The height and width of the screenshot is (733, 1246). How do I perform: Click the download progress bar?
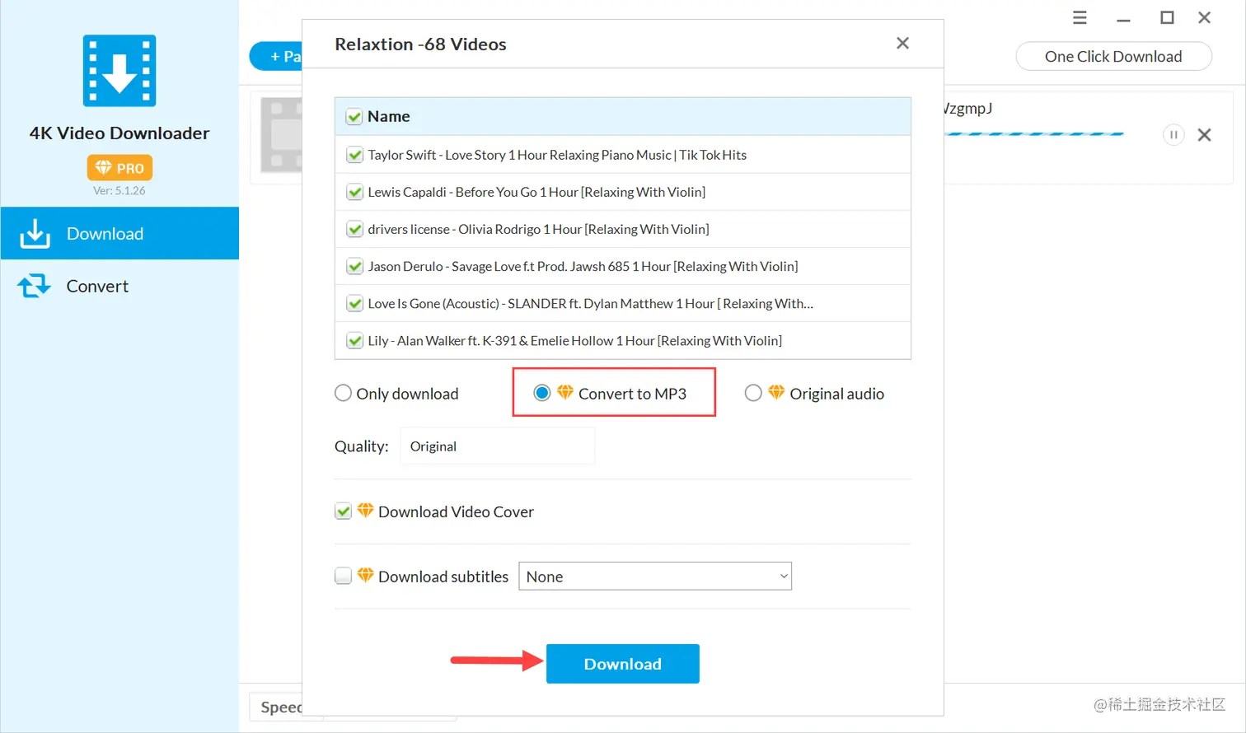(x=1034, y=133)
